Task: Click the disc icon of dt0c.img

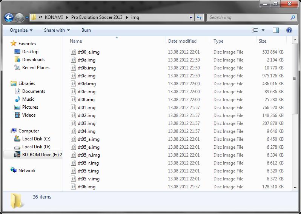Action: coord(73,76)
